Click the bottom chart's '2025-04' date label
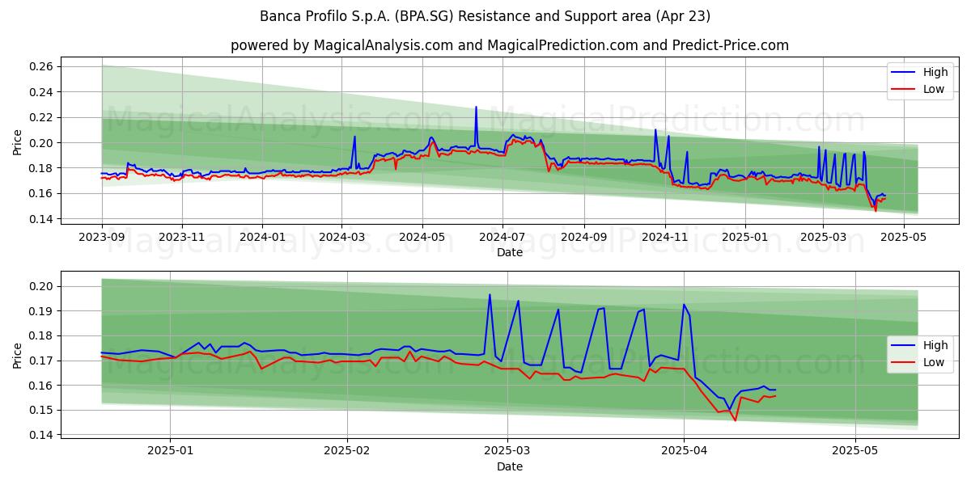The width and height of the screenshot is (971, 485). (x=684, y=453)
